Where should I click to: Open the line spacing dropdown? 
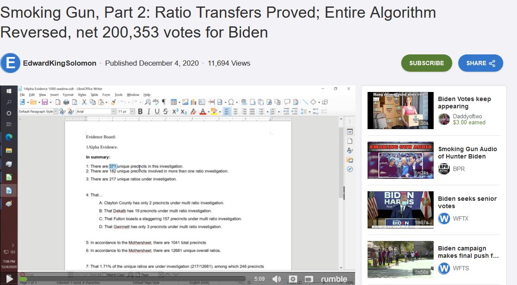click(310, 112)
